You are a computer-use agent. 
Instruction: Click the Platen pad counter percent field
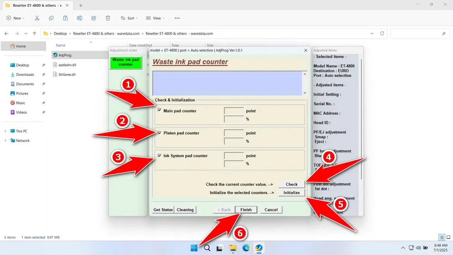coord(234,141)
